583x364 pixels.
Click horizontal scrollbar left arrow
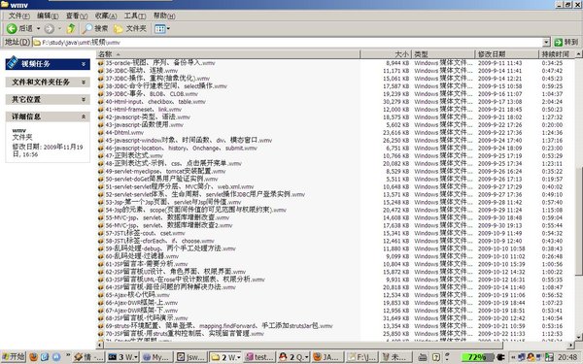point(100,345)
